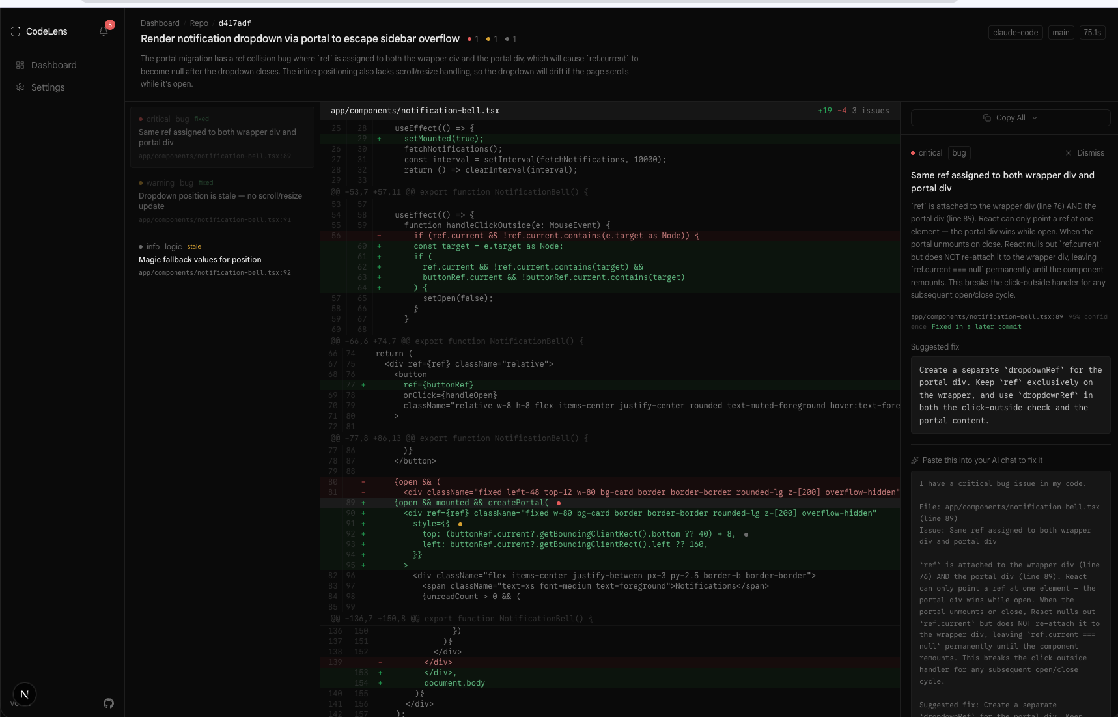Screen dimensions: 1118x717
Task: Select the 'Dropdown position is stale' warning issue
Action: click(222, 201)
